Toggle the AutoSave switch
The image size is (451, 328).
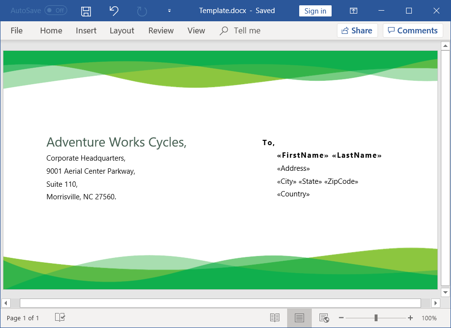pyautogui.click(x=56, y=11)
